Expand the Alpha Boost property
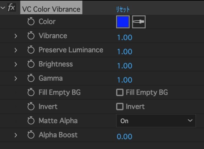The height and width of the screenshot is (149, 204). [x=16, y=135]
